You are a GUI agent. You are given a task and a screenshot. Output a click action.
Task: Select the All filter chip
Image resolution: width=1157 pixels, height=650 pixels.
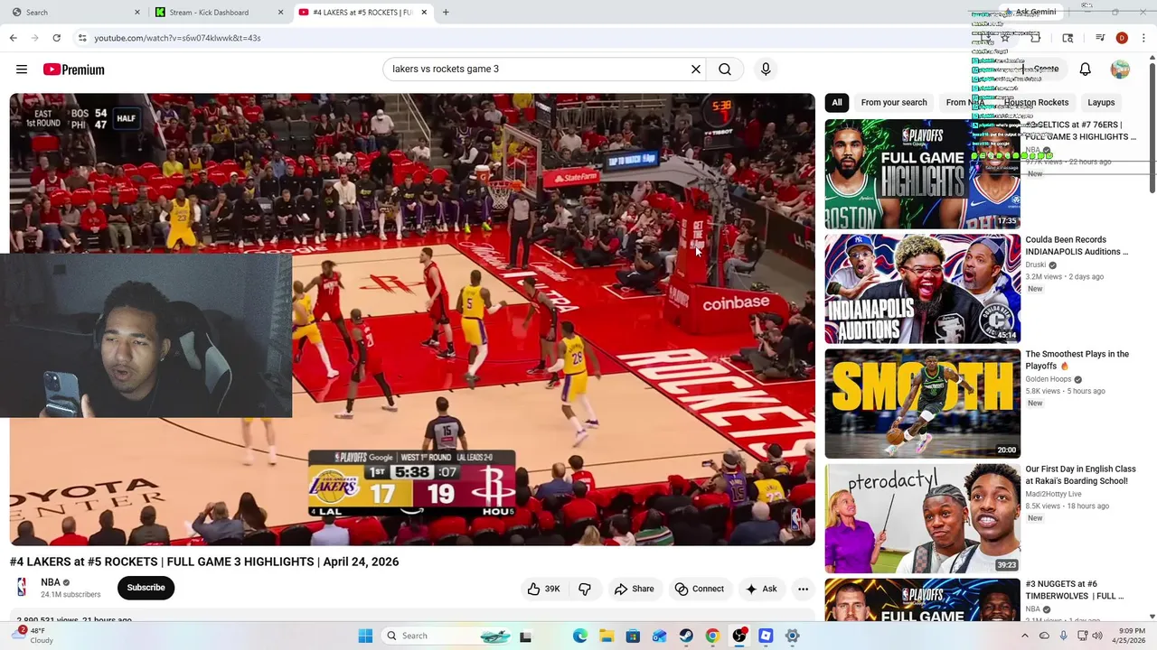click(x=837, y=102)
